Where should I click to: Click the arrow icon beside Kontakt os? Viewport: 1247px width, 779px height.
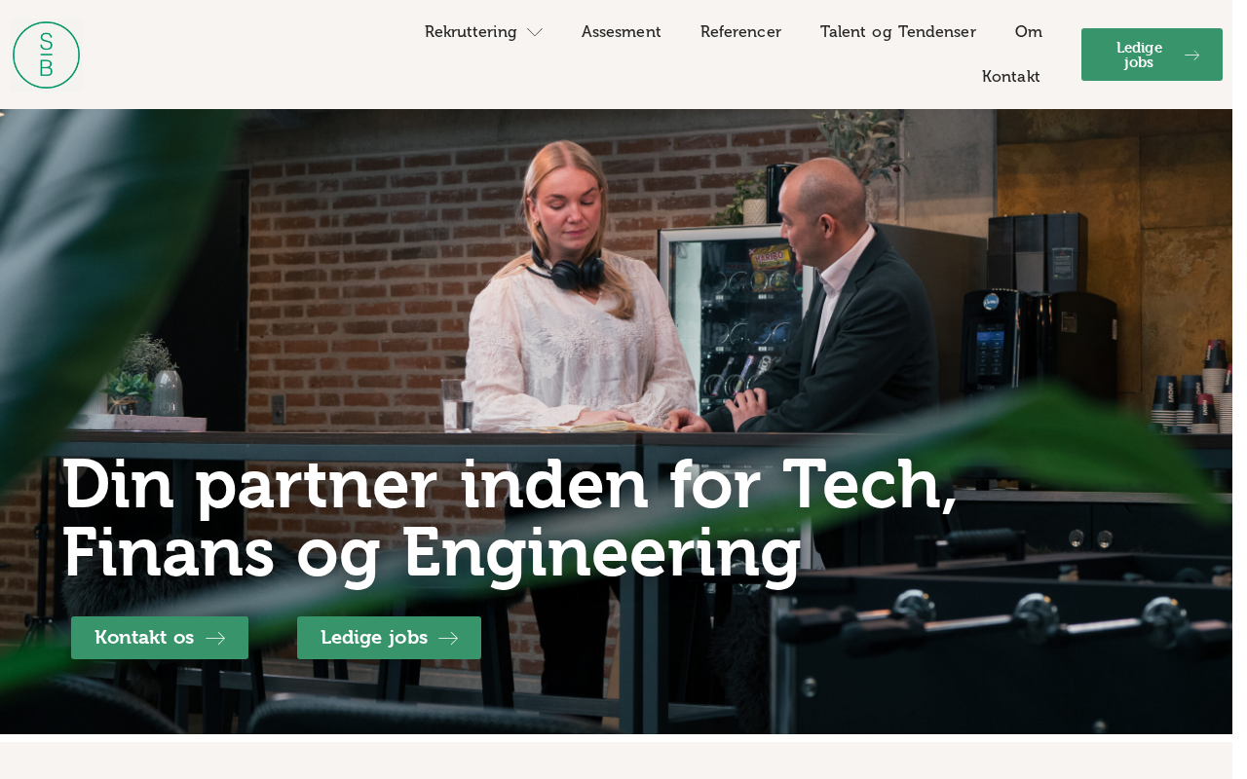coord(215,639)
